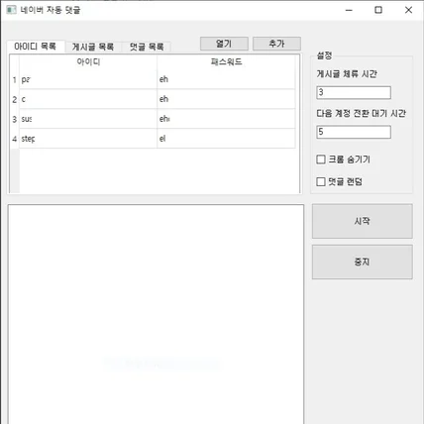
Task: Focus the 다음 계정 전환 대기 시간 field
Action: click(354, 132)
